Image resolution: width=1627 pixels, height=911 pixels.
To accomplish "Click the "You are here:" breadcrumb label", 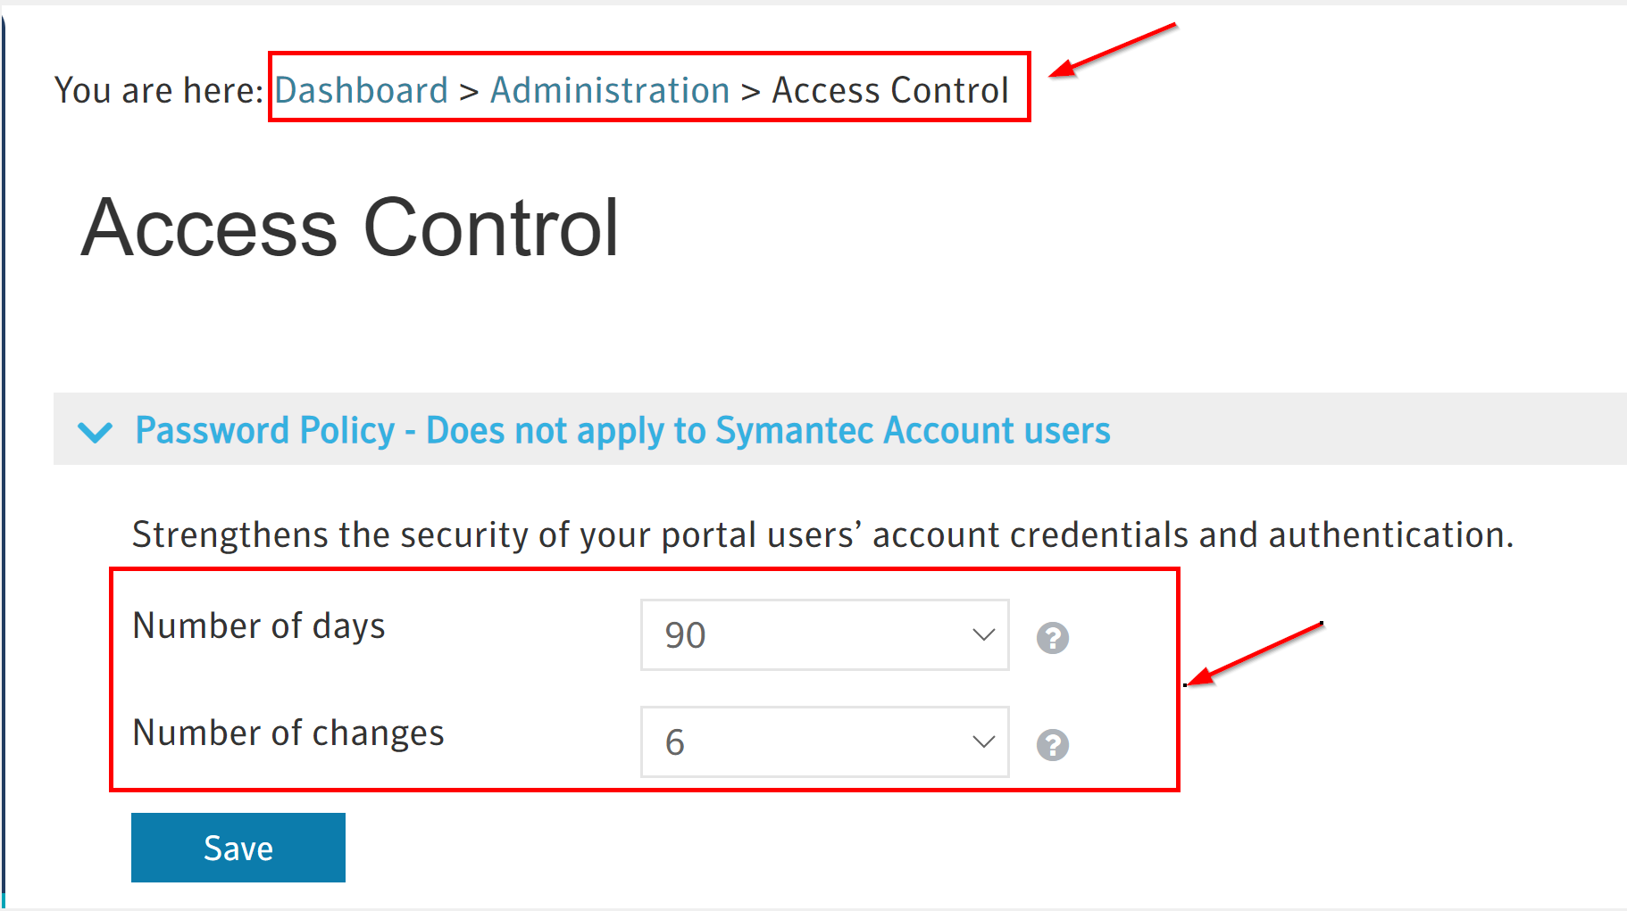I will pyautogui.click(x=158, y=90).
